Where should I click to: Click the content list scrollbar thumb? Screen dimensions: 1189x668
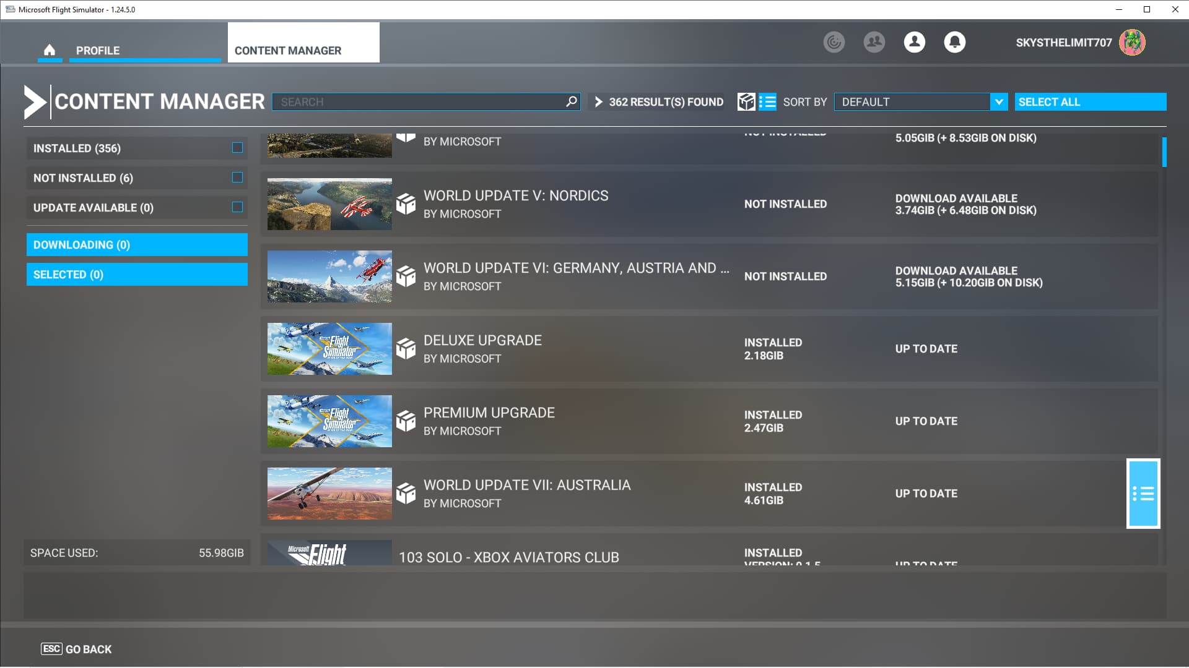pos(1164,152)
